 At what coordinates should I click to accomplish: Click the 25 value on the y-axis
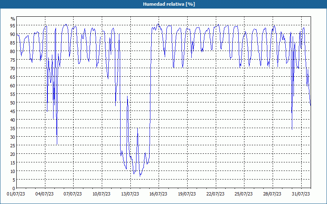point(13,146)
